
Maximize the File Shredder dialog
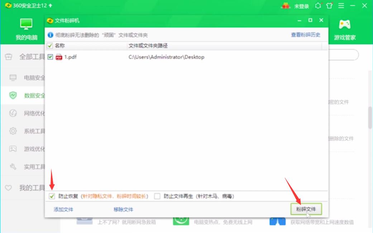310,20
